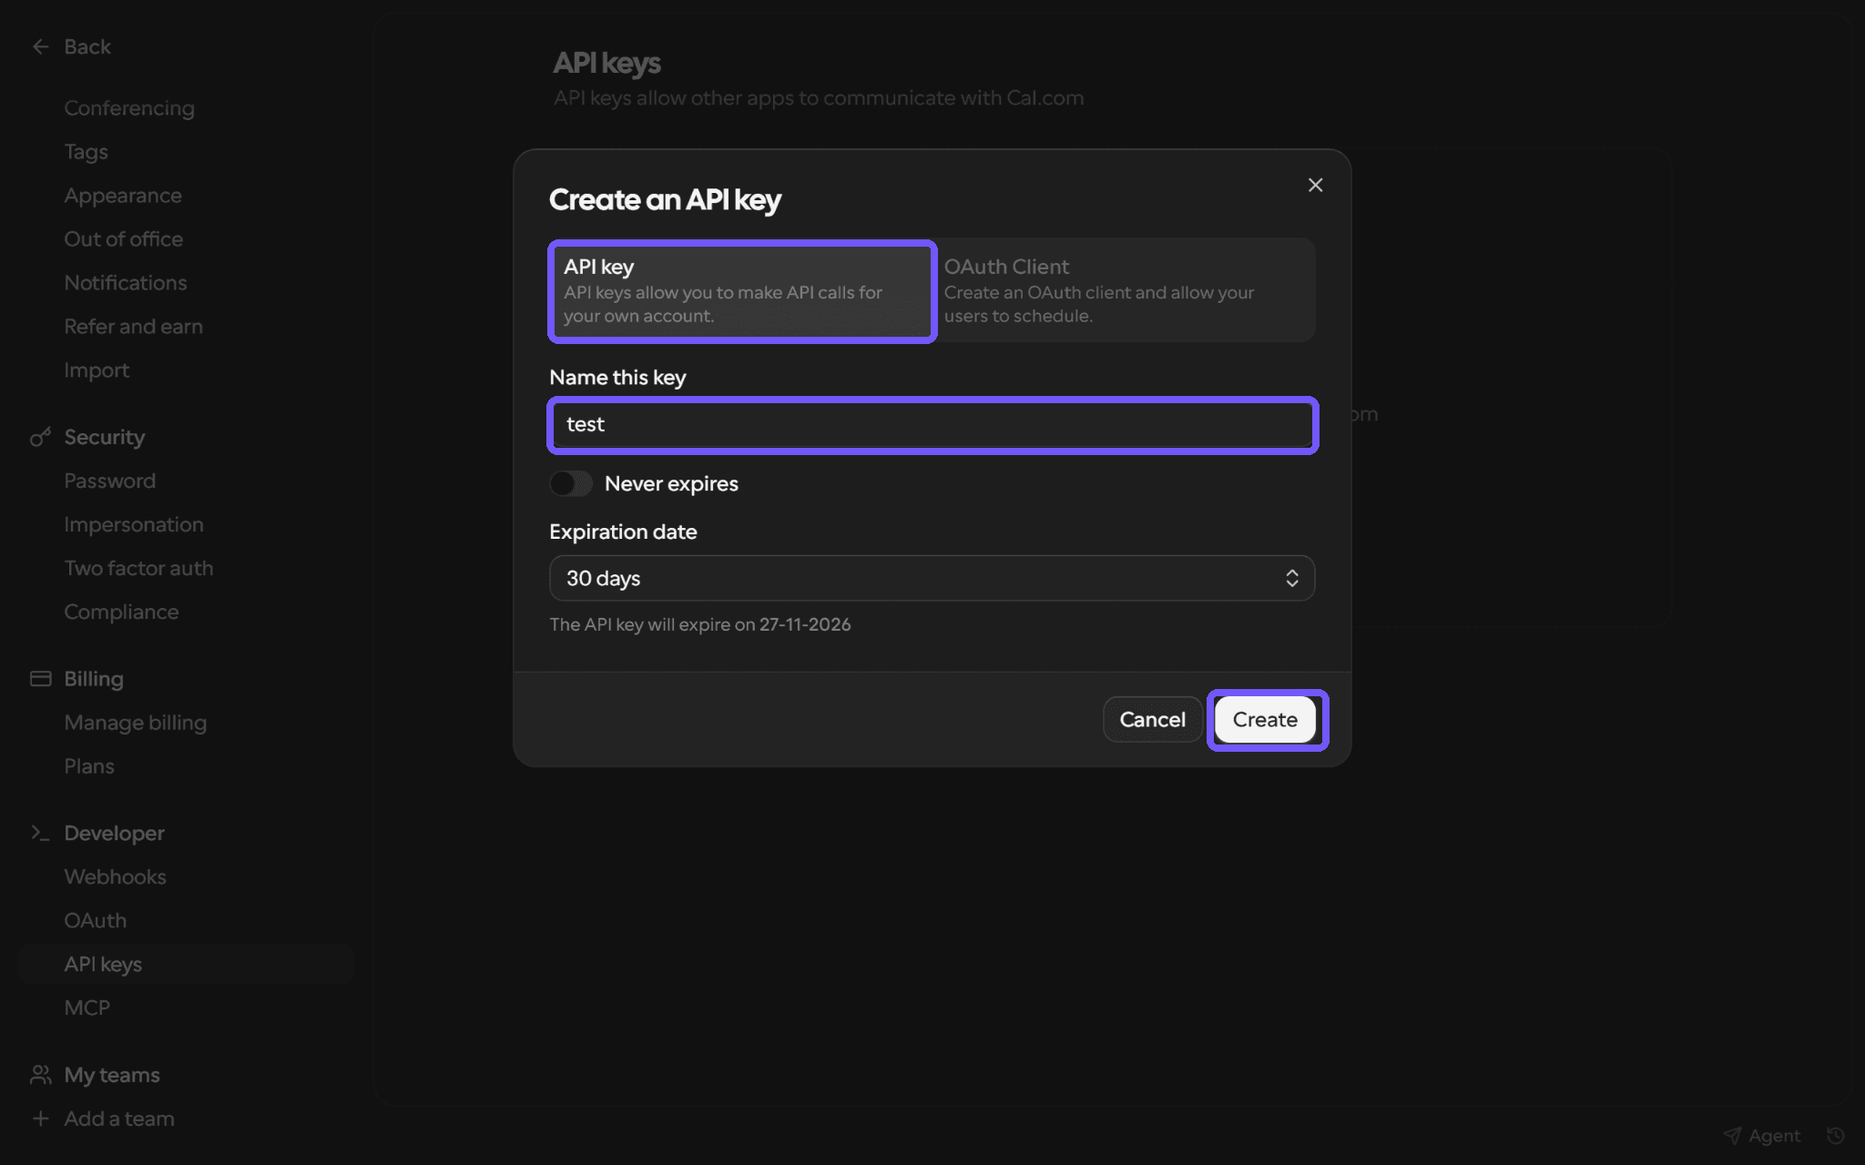
Task: Click the back arrow icon
Action: [x=41, y=46]
